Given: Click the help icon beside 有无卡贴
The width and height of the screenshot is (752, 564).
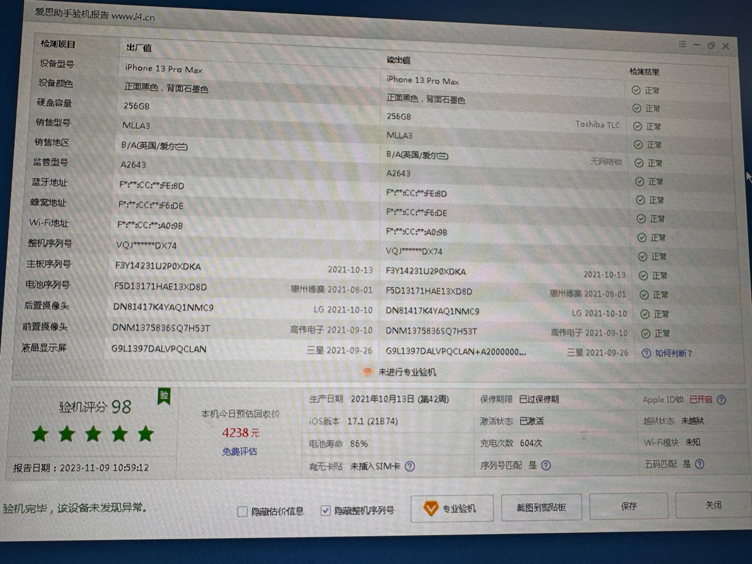Looking at the screenshot, I should 411,466.
